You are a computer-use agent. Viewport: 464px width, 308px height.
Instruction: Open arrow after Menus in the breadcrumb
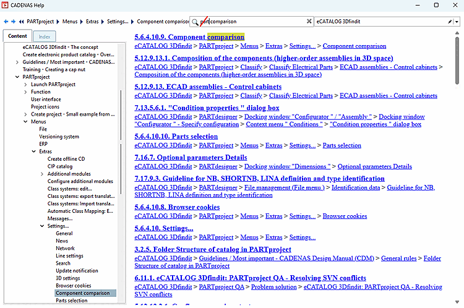[x=82, y=22]
